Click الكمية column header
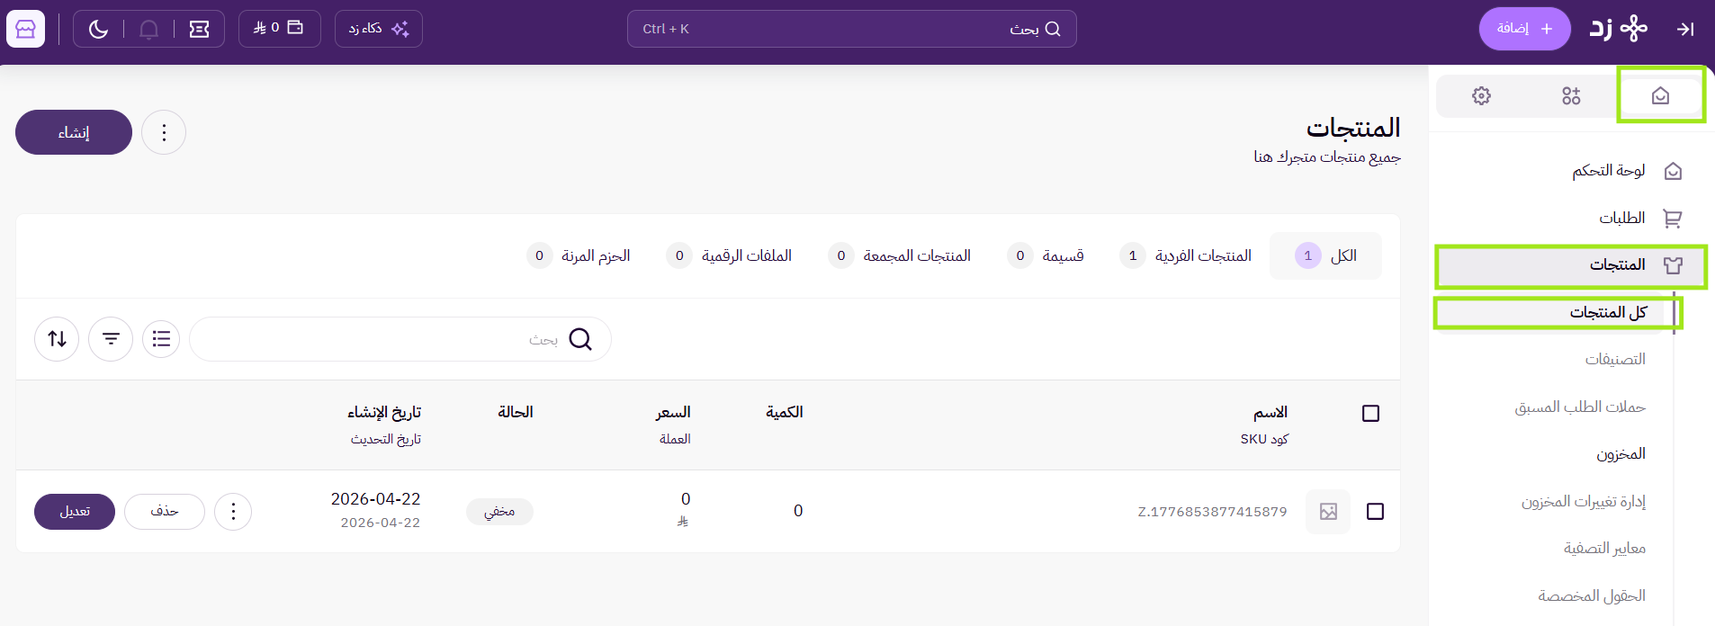Image resolution: width=1715 pixels, height=626 pixels. coord(784,412)
